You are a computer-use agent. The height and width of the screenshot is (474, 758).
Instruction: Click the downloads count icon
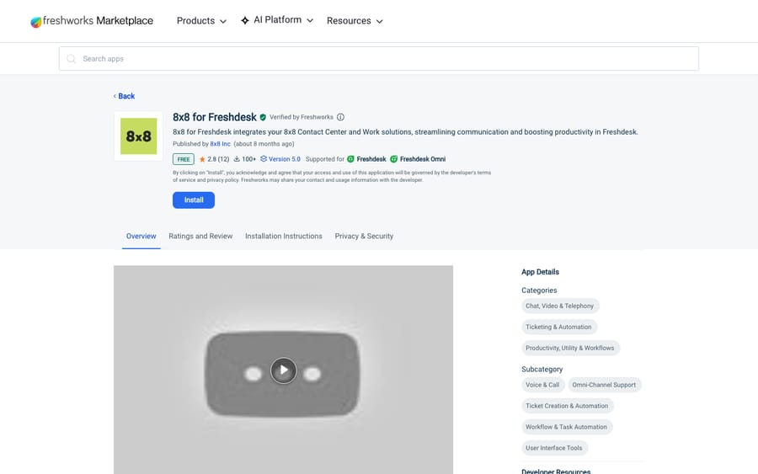click(x=237, y=159)
